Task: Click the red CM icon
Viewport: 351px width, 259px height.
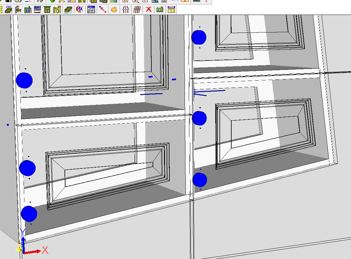Action: (x=80, y=9)
